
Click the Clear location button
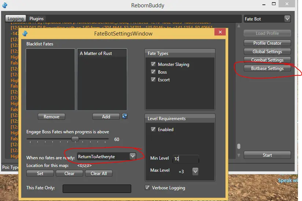pyautogui.click(x=69, y=173)
